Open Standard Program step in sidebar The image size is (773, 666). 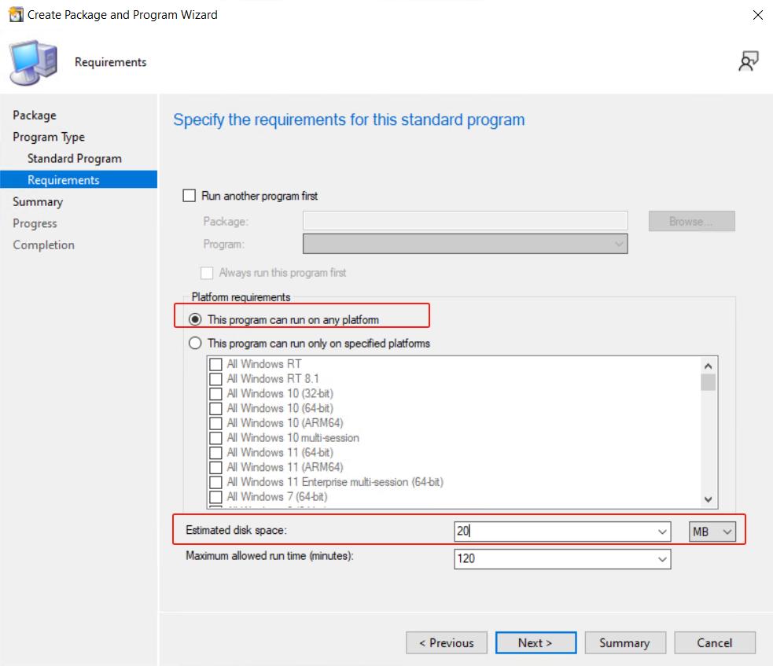coord(74,159)
